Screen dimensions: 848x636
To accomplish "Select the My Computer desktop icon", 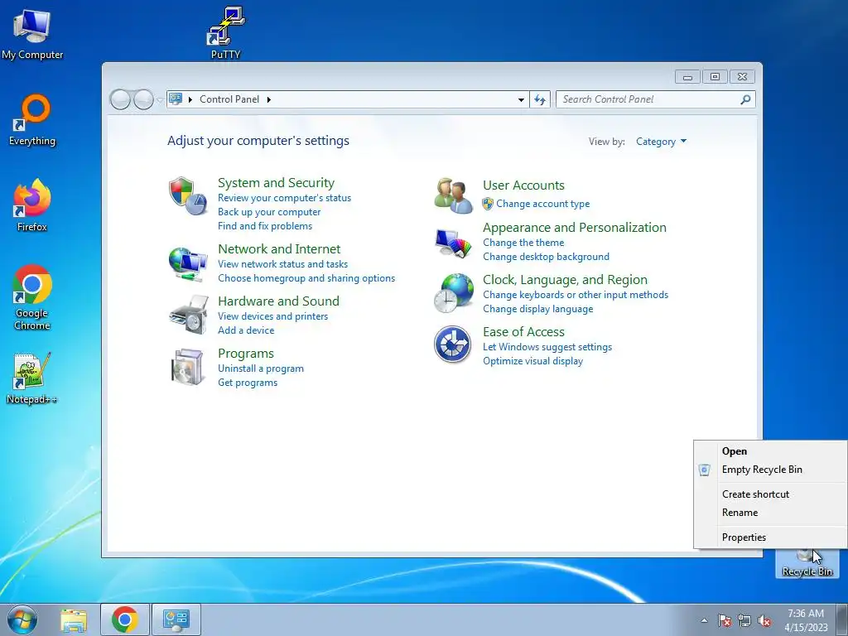I will coord(32,34).
